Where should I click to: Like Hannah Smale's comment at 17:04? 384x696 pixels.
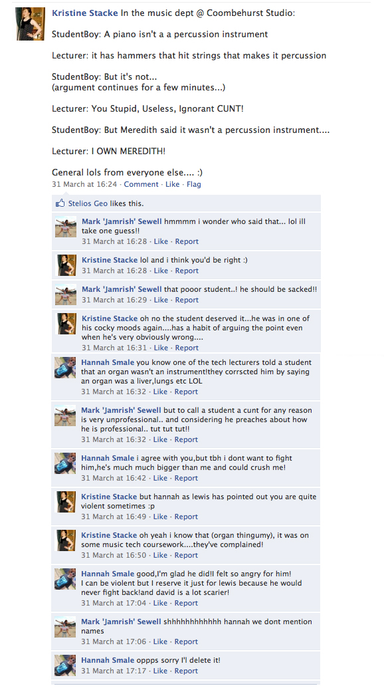(x=160, y=603)
